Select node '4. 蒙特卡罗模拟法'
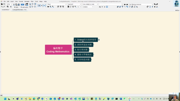The width and height of the screenshot is (180, 101). [x=84, y=54]
